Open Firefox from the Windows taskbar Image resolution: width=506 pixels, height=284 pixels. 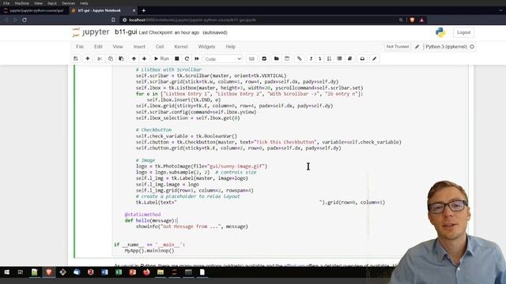(146, 272)
